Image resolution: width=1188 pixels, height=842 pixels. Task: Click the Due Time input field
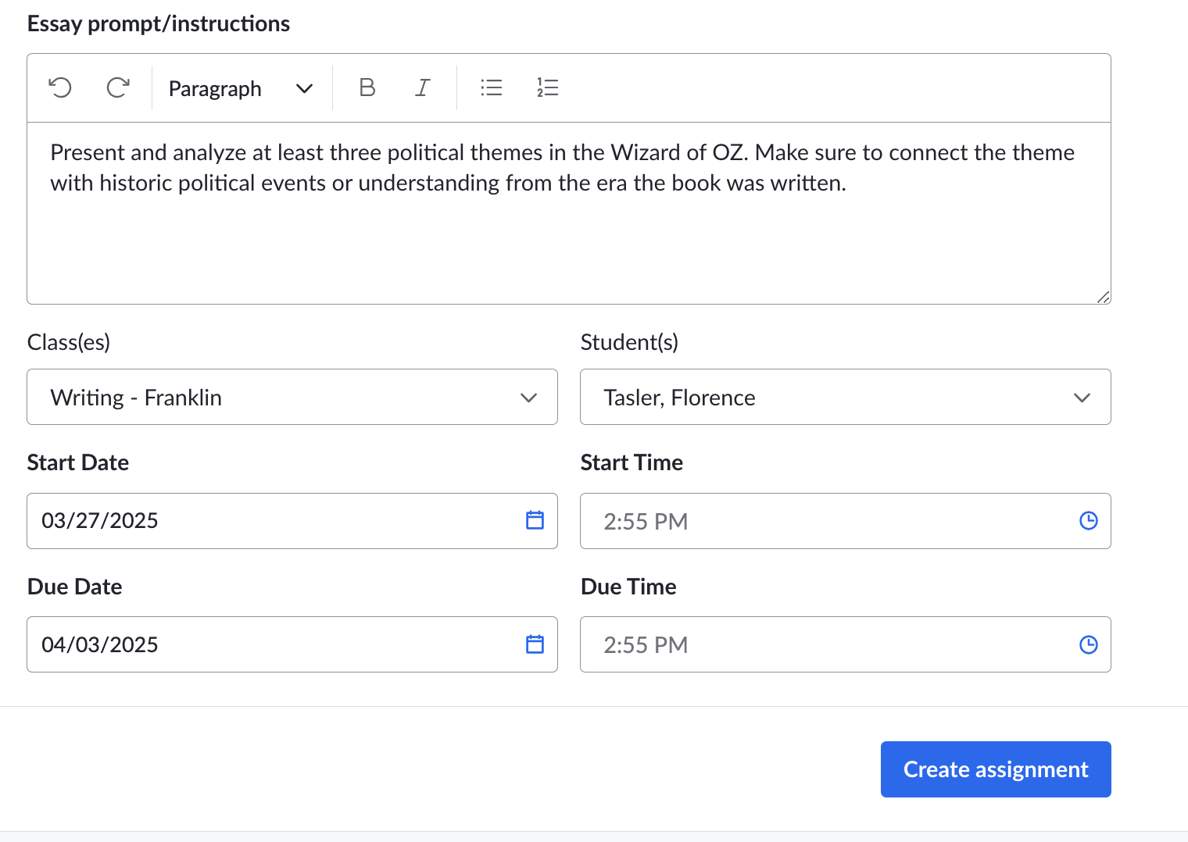pyautogui.click(x=845, y=645)
